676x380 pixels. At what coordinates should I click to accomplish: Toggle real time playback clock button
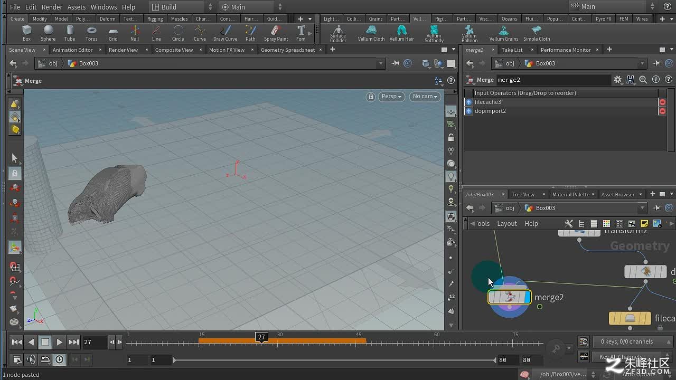(60, 359)
